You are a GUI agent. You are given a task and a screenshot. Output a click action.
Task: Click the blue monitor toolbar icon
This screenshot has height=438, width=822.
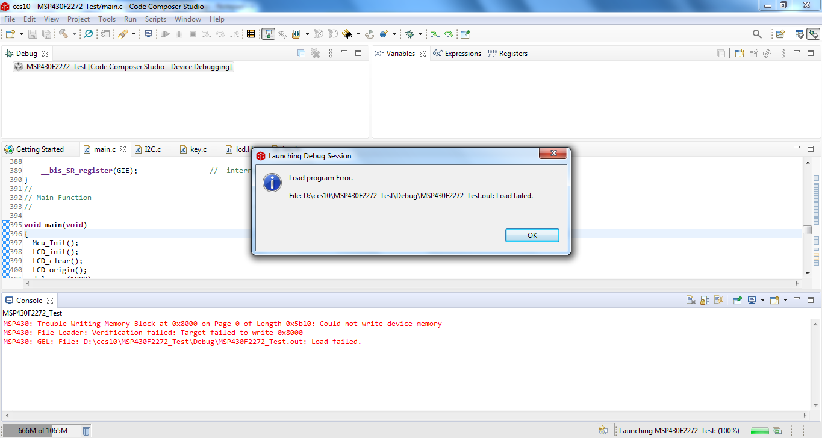[149, 34]
